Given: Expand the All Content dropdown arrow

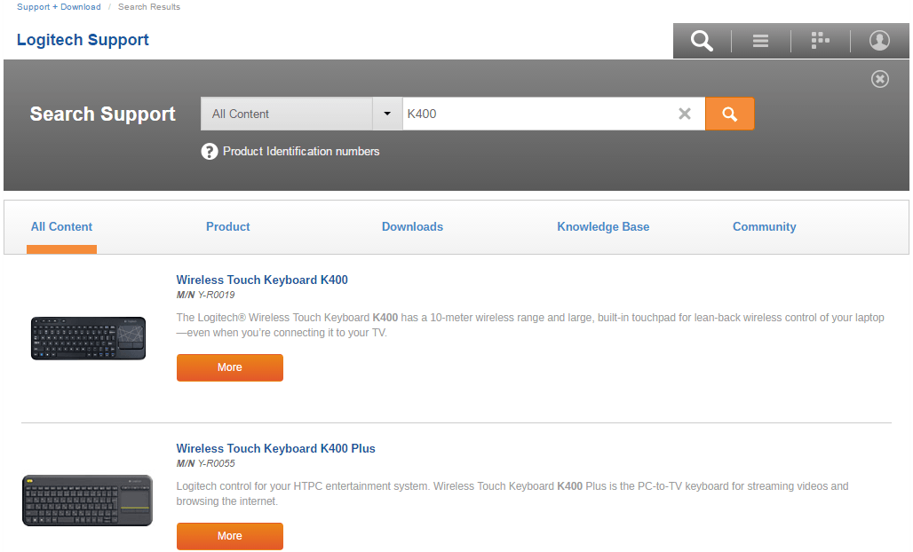Looking at the screenshot, I should point(387,114).
